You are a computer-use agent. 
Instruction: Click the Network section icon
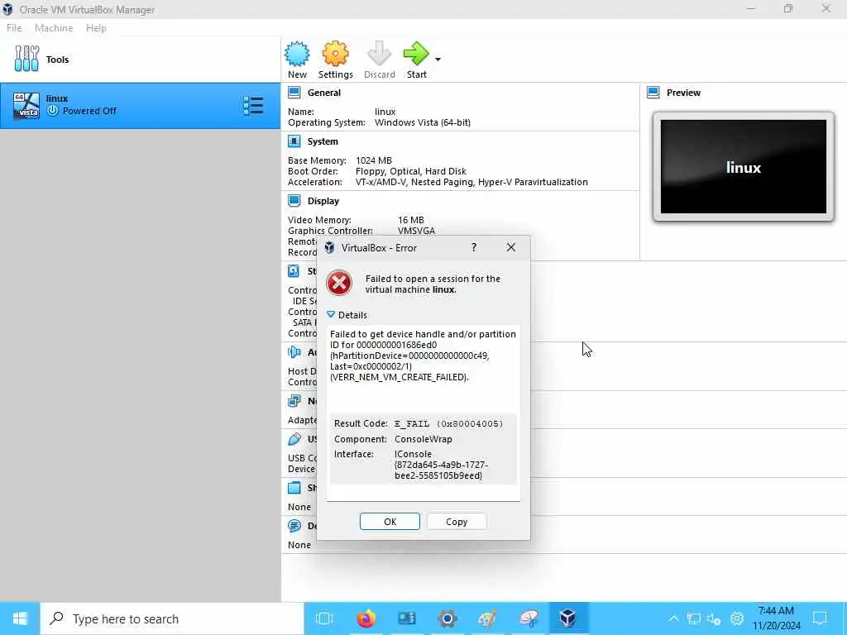click(x=294, y=401)
